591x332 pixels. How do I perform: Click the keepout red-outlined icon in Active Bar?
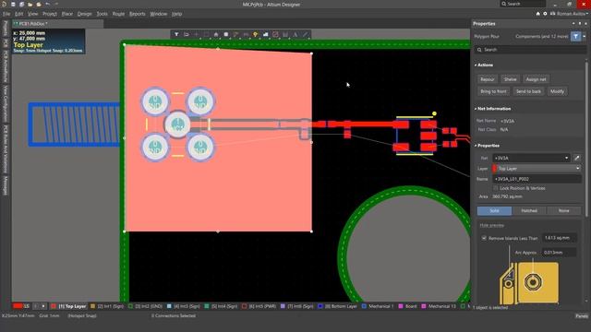pos(275,34)
